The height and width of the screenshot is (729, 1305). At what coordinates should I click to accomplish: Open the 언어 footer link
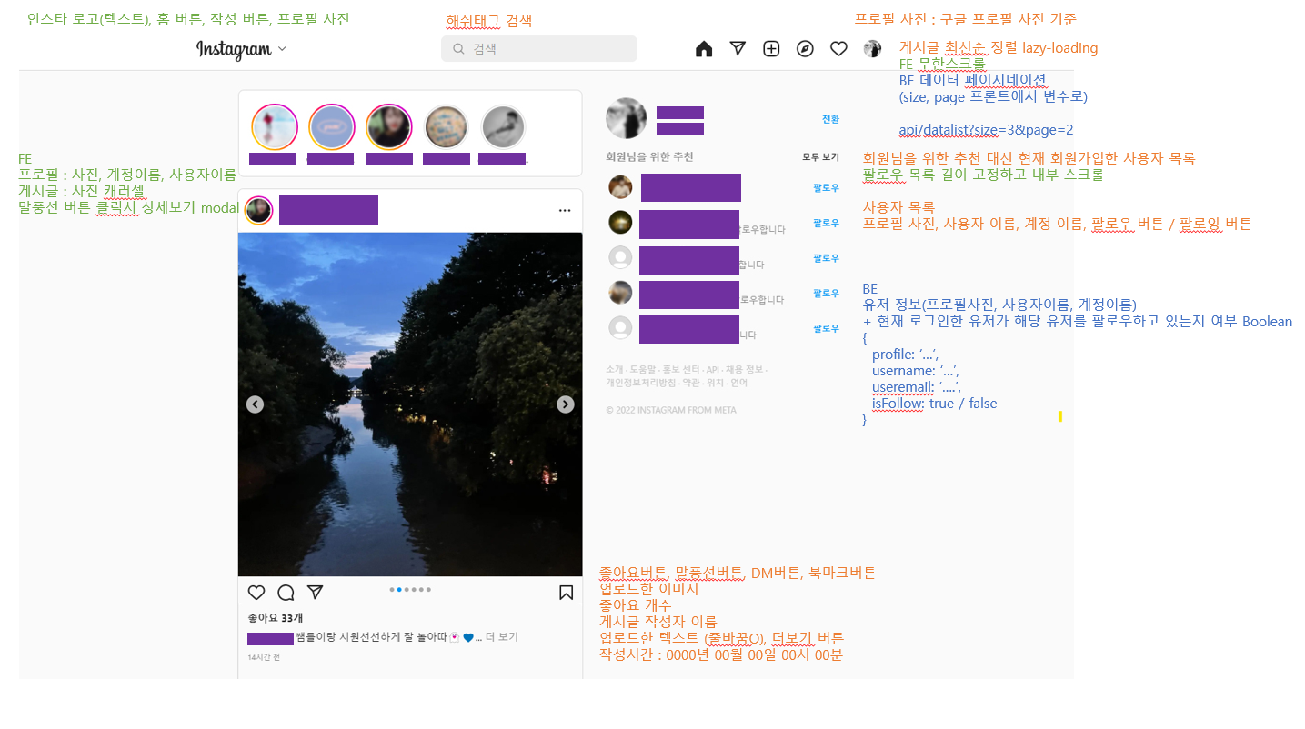[x=738, y=384]
